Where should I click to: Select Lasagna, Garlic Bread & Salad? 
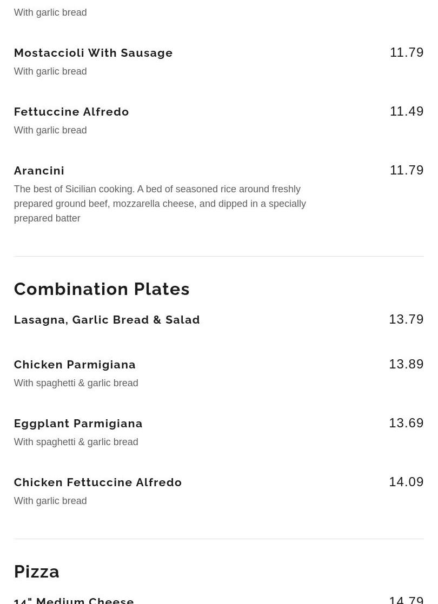(x=107, y=320)
